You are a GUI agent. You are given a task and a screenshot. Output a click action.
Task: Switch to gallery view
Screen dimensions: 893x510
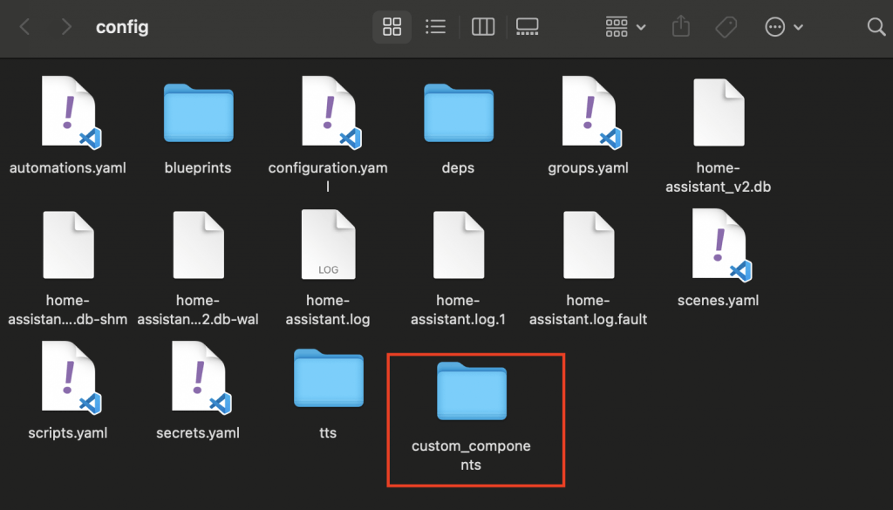point(528,27)
